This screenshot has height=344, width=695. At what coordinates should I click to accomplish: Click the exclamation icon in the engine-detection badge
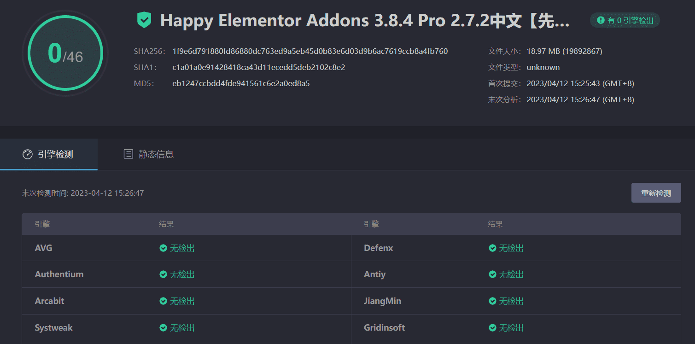(601, 20)
